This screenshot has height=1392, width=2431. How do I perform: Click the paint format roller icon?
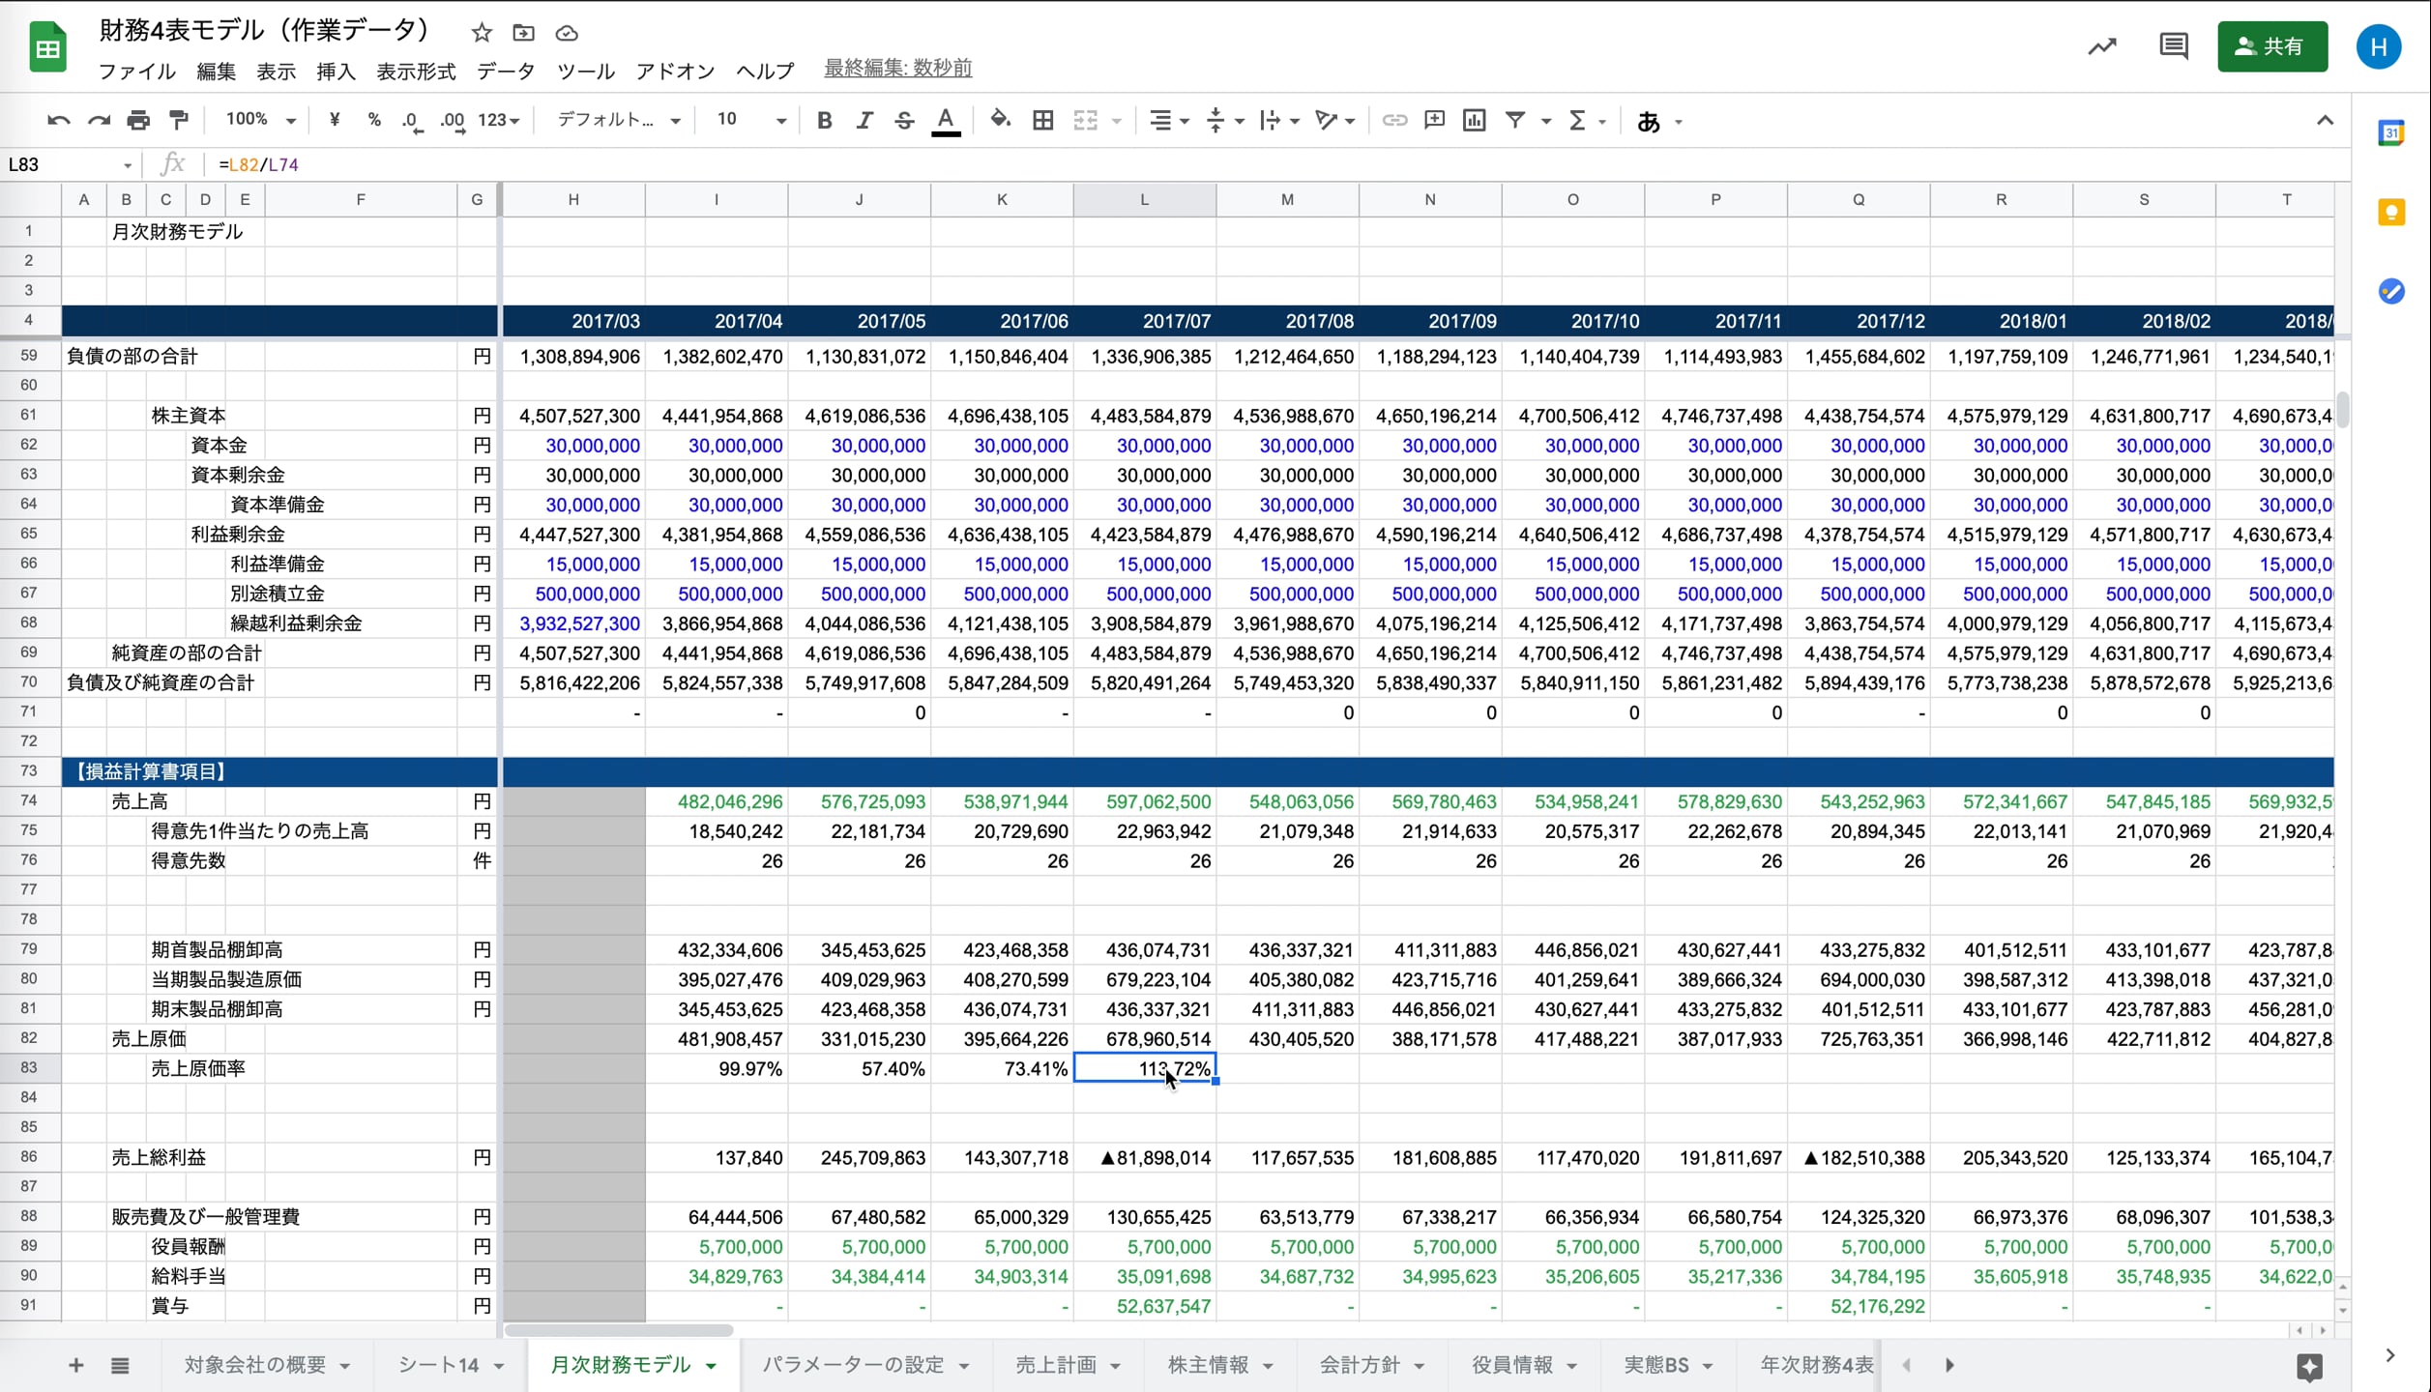pos(179,120)
